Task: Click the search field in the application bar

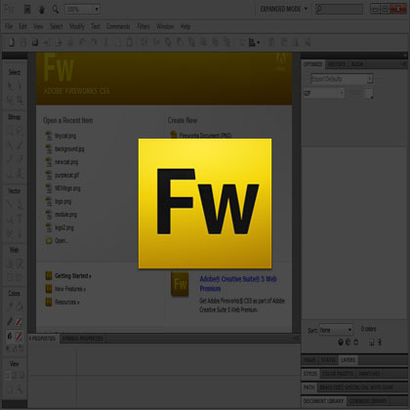Action: click(x=339, y=9)
